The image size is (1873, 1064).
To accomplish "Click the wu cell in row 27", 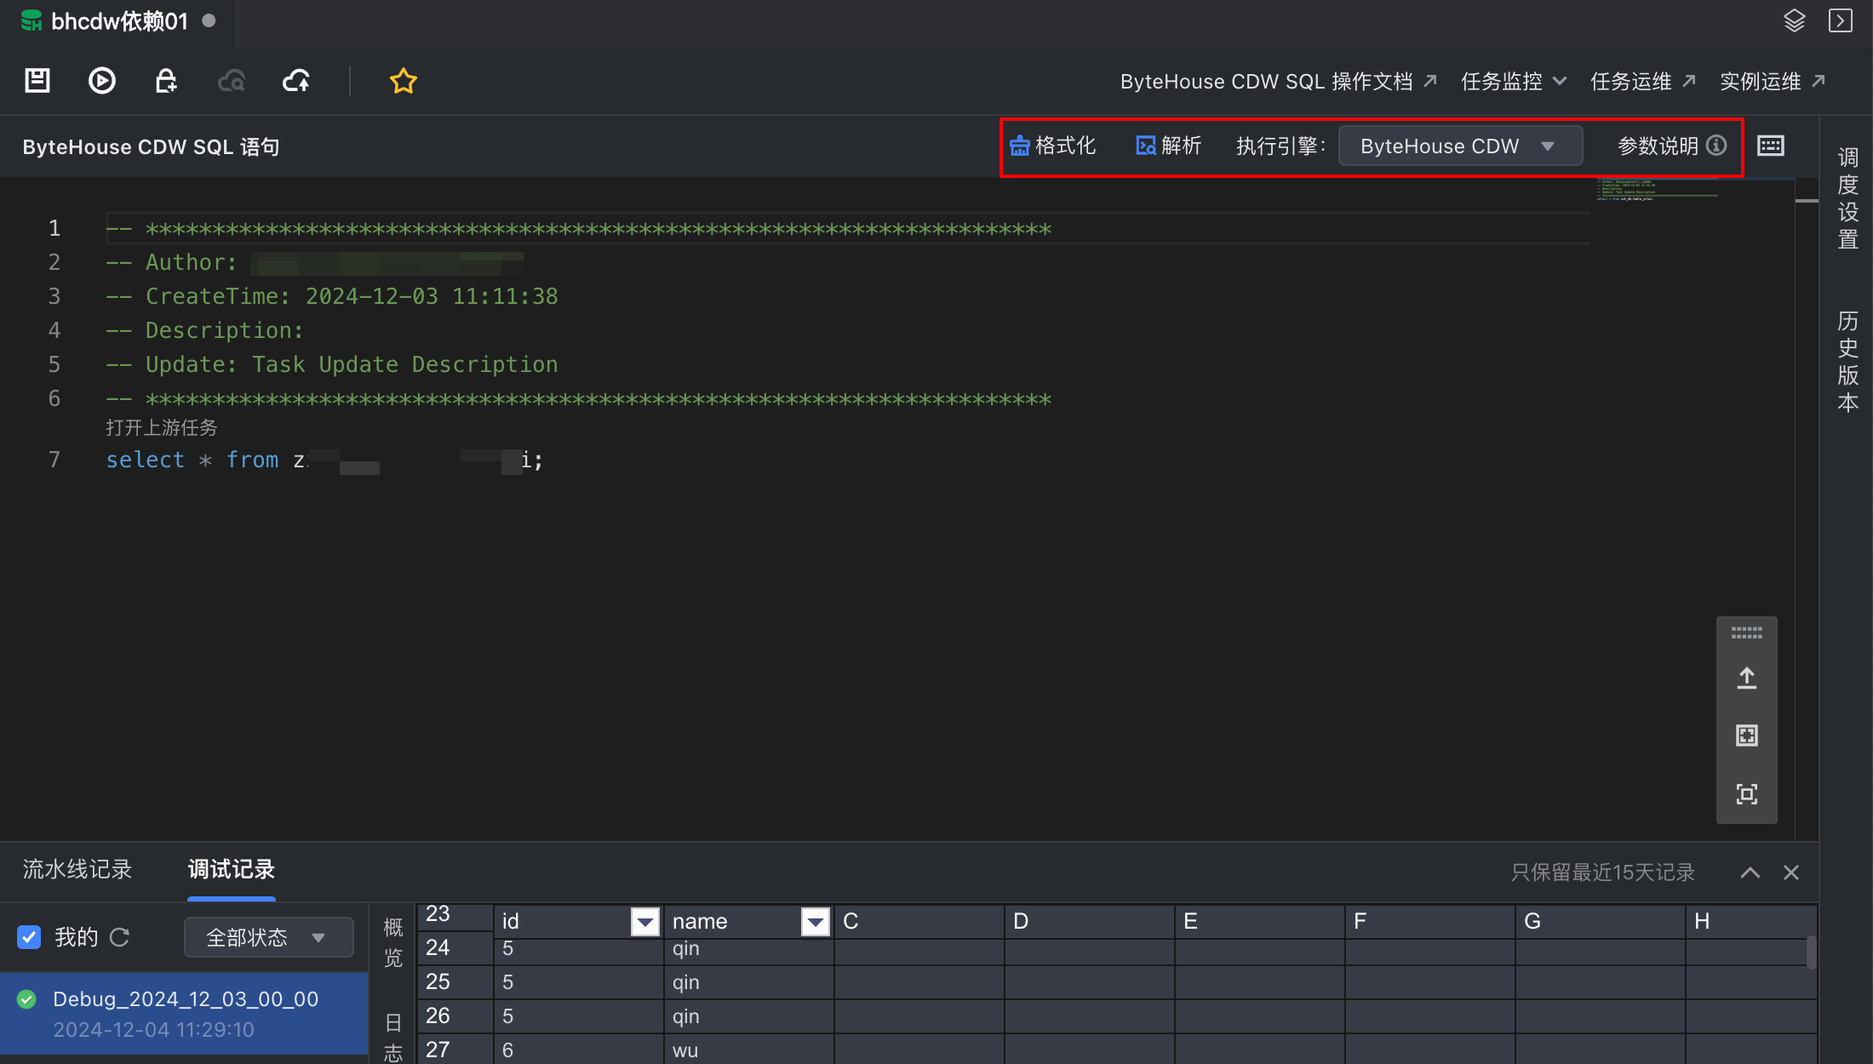I will [x=749, y=1050].
